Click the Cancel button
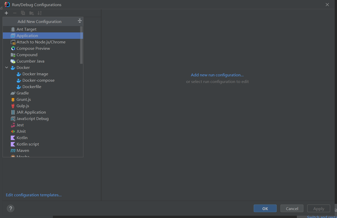This screenshot has width=337, height=218. point(292,209)
